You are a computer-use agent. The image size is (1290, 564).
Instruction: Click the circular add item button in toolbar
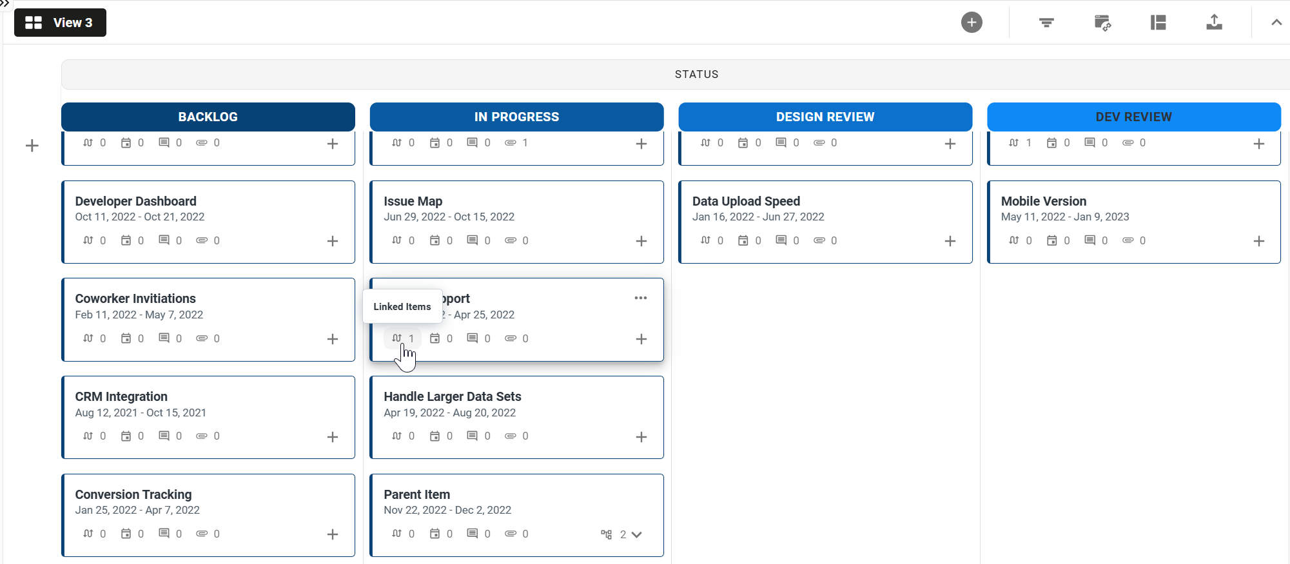click(x=972, y=23)
